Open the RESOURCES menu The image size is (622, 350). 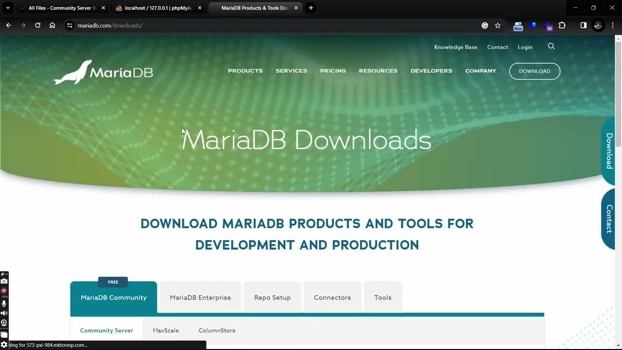[378, 71]
